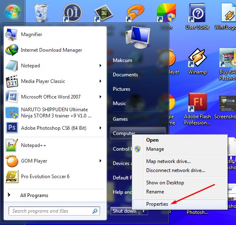
Task: Launch Pro Evolution Soccer 6 from the list
Action: (45, 177)
